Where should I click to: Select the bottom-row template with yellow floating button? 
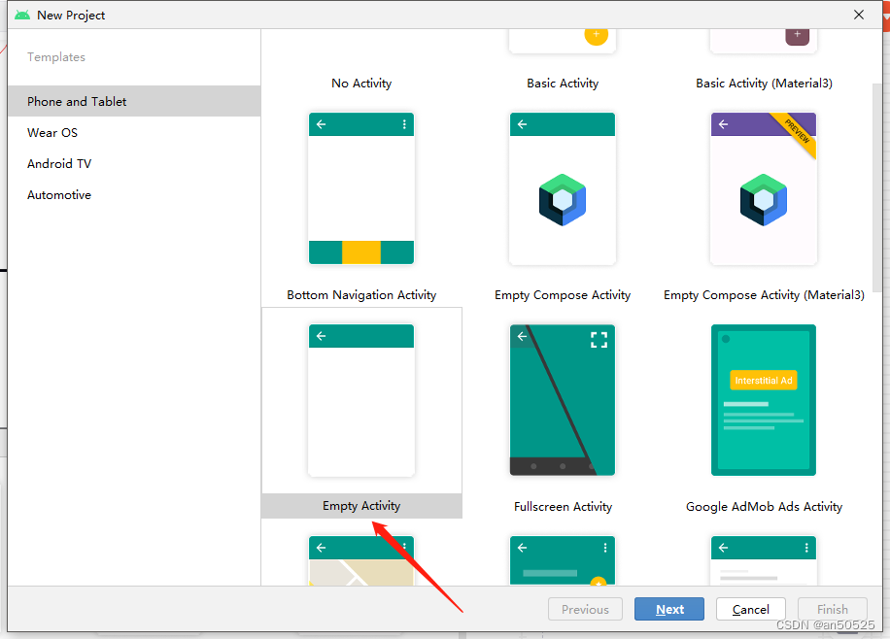[x=562, y=560]
